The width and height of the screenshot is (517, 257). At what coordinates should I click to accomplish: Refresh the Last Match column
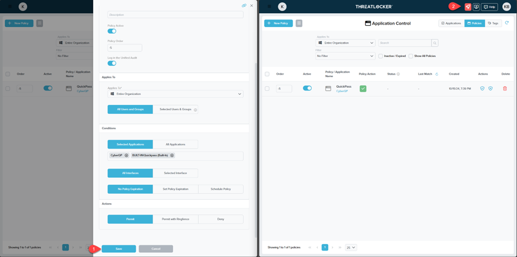436,74
